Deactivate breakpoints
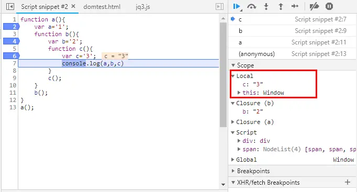This screenshot has width=357, height=192. tap(314, 7)
